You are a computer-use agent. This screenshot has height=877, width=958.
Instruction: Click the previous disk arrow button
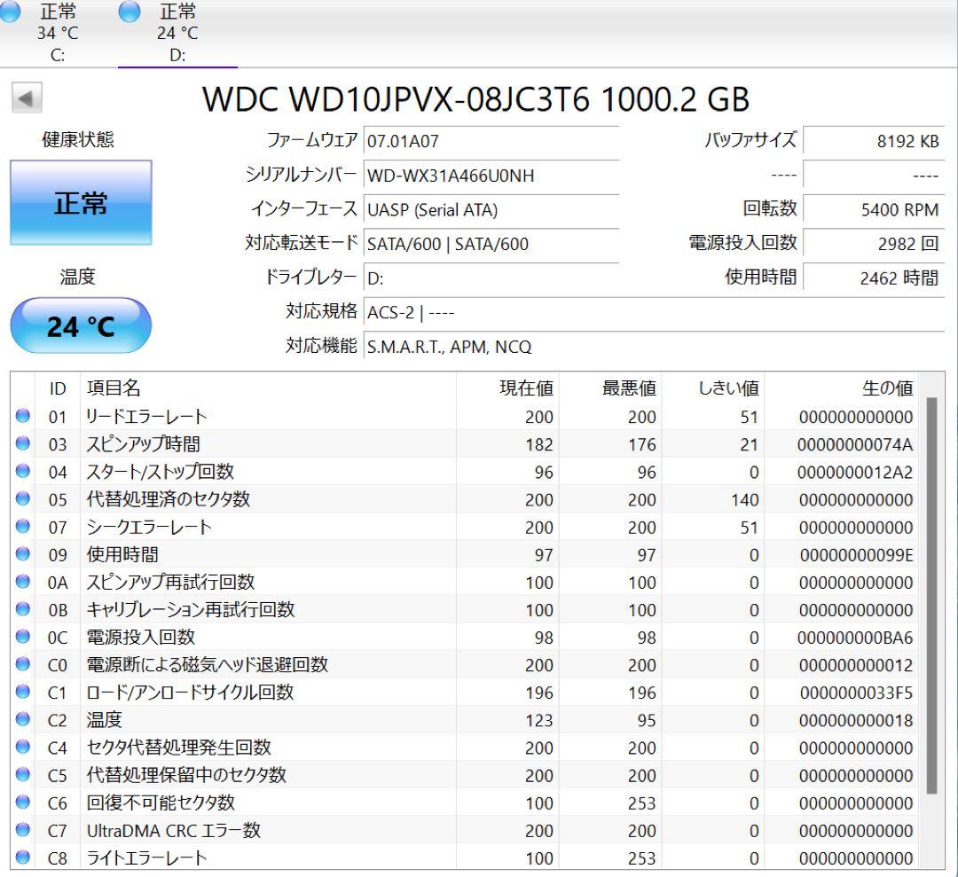(x=27, y=98)
